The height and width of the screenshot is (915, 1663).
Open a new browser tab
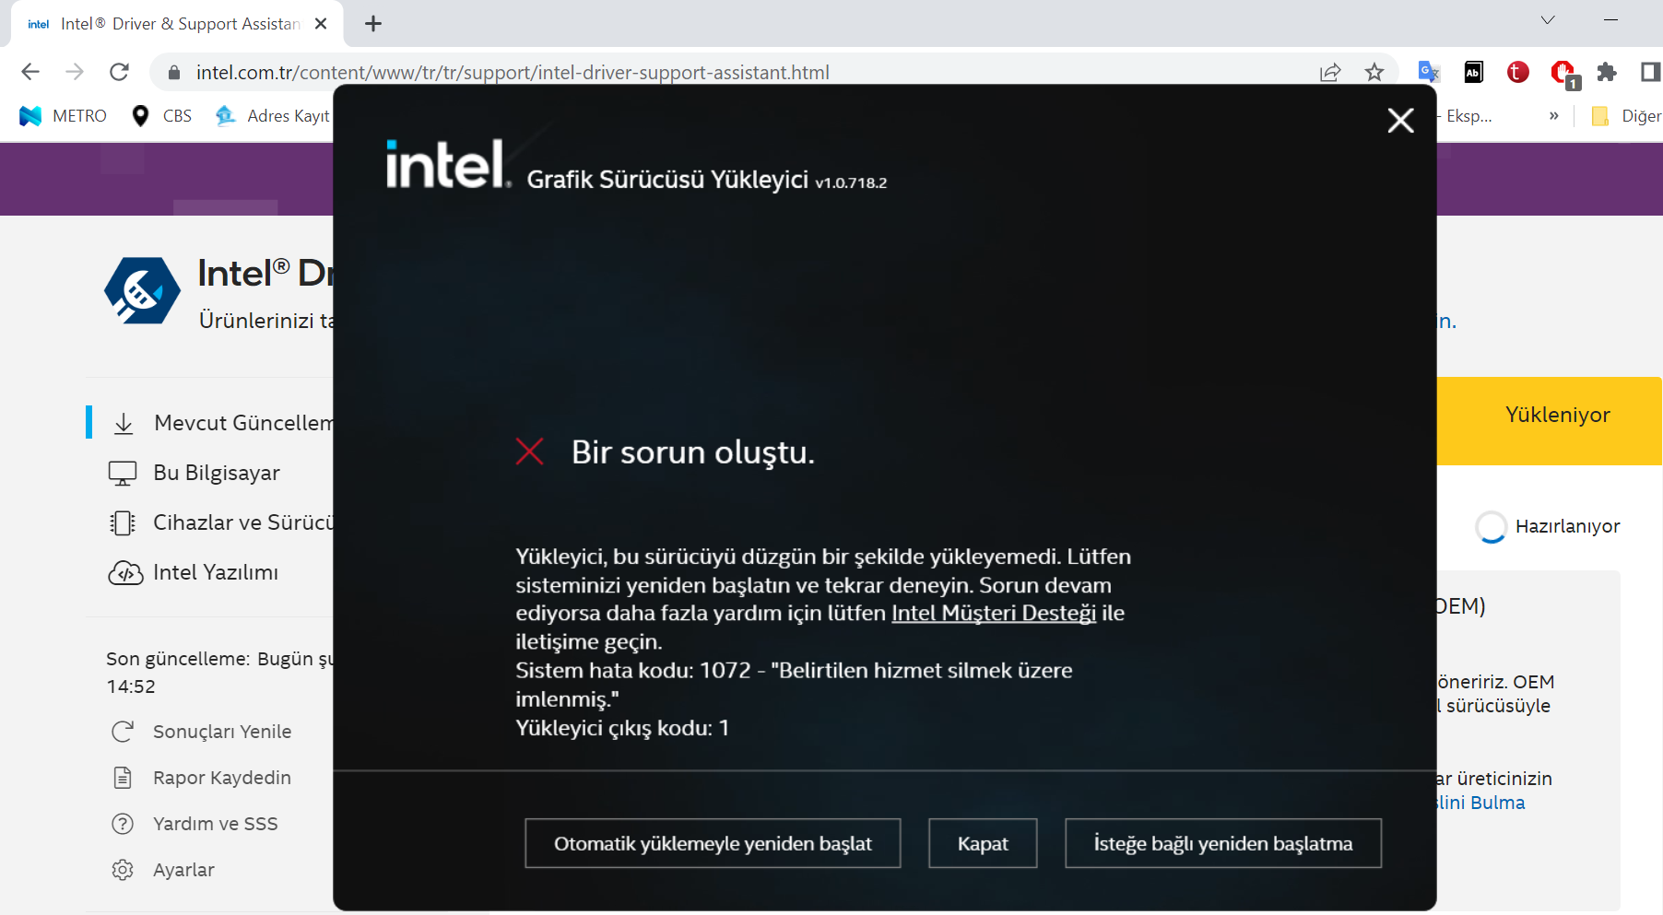[373, 24]
